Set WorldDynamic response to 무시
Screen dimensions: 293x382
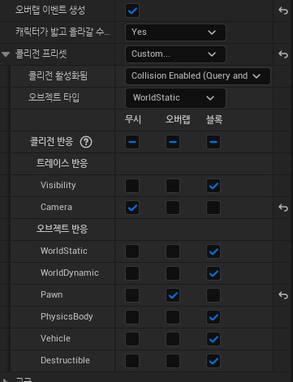[132, 273]
